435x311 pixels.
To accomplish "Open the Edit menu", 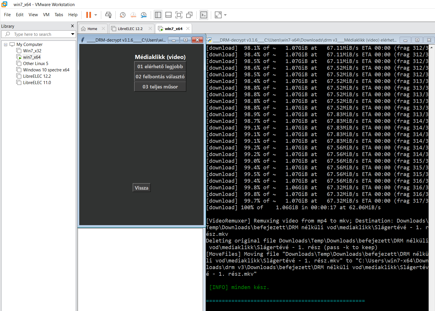I will tap(20, 15).
